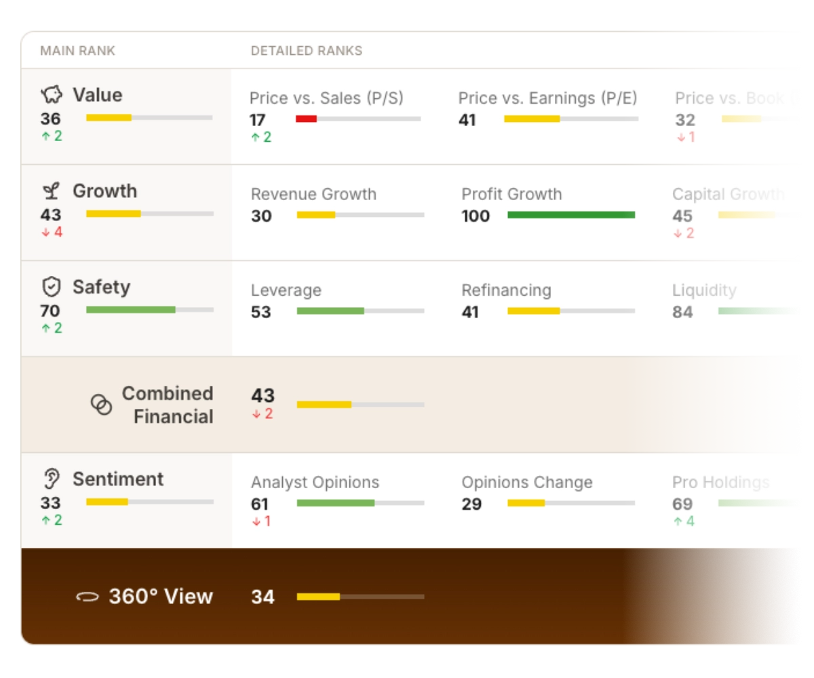This screenshot has width=814, height=678.
Task: Click the 360° View score 34
Action: point(263,597)
